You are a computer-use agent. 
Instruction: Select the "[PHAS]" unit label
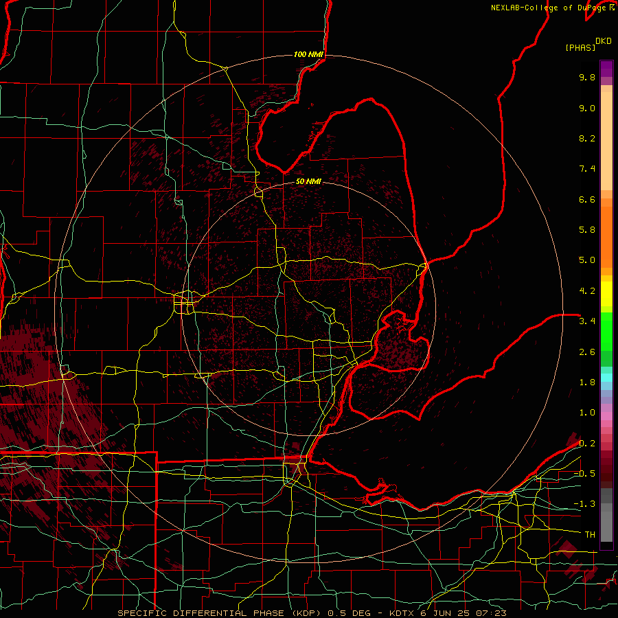pos(580,48)
